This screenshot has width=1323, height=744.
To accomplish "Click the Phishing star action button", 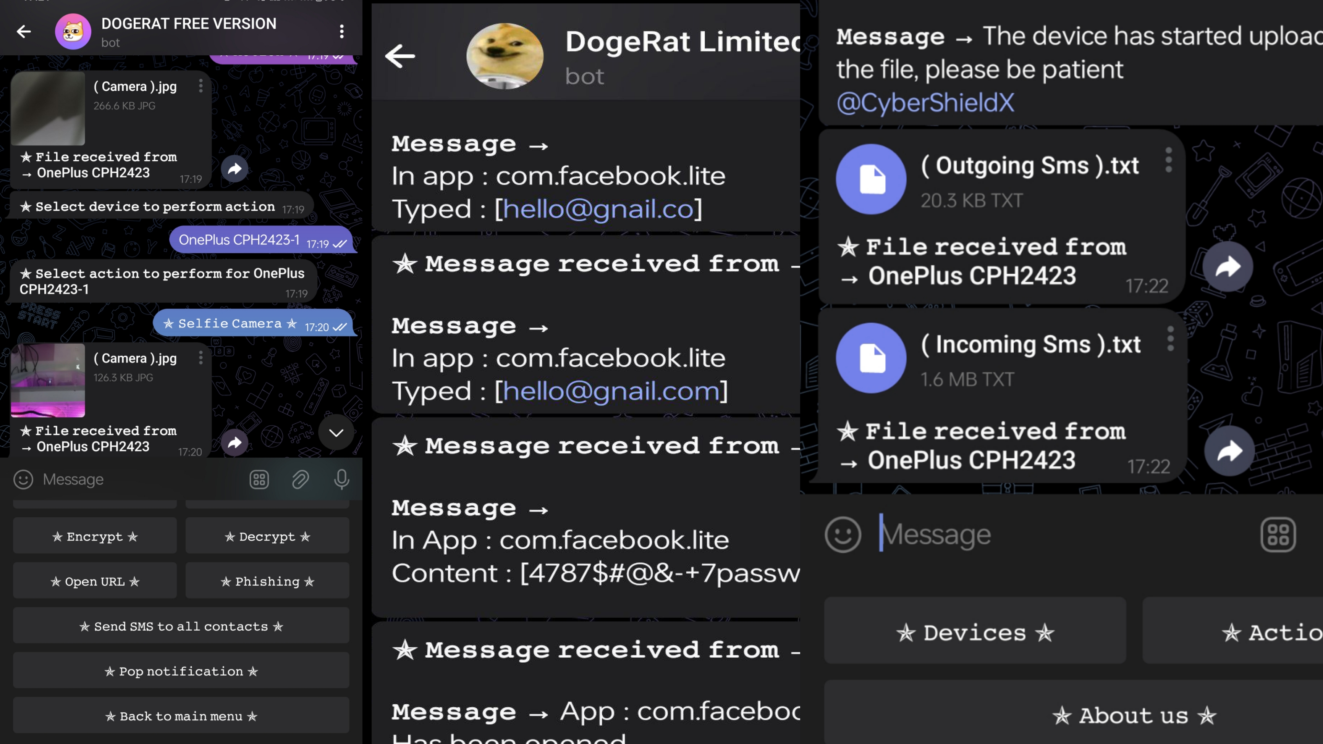I will tap(266, 581).
